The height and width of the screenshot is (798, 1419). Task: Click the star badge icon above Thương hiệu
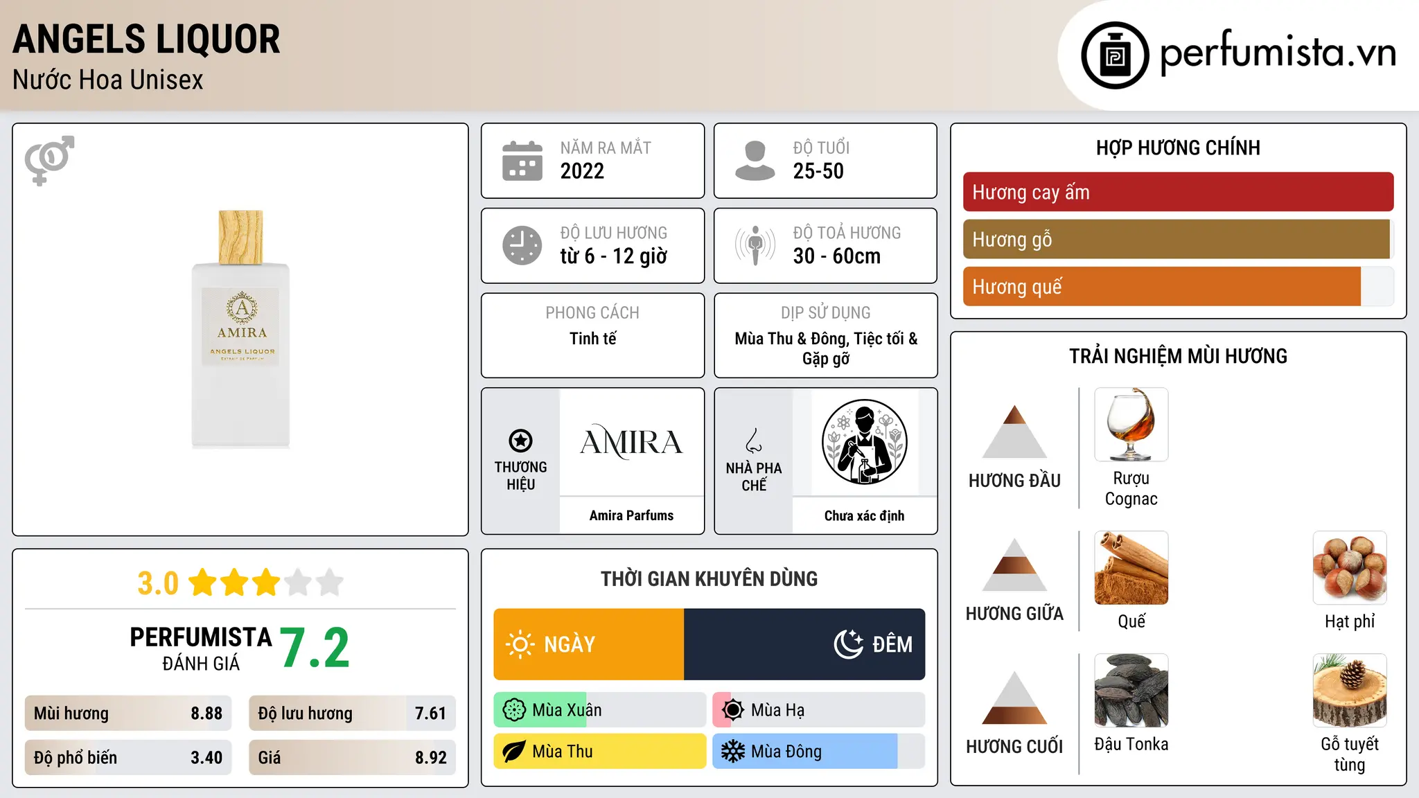520,441
